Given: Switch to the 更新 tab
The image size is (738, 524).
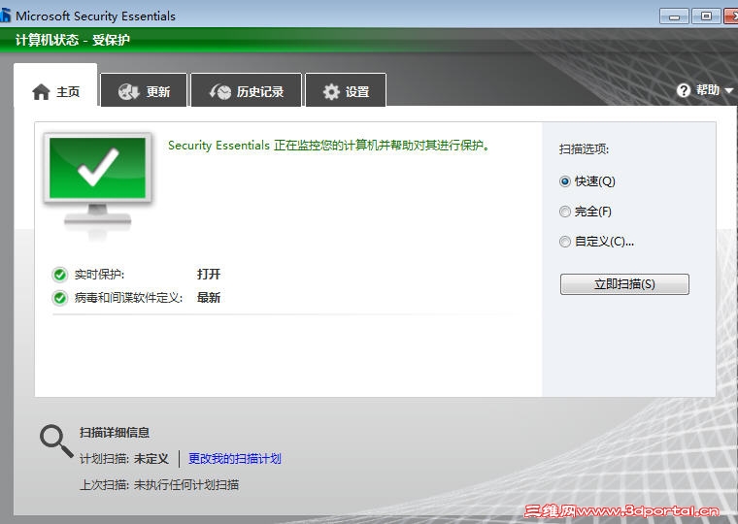Looking at the screenshot, I should pos(144,90).
